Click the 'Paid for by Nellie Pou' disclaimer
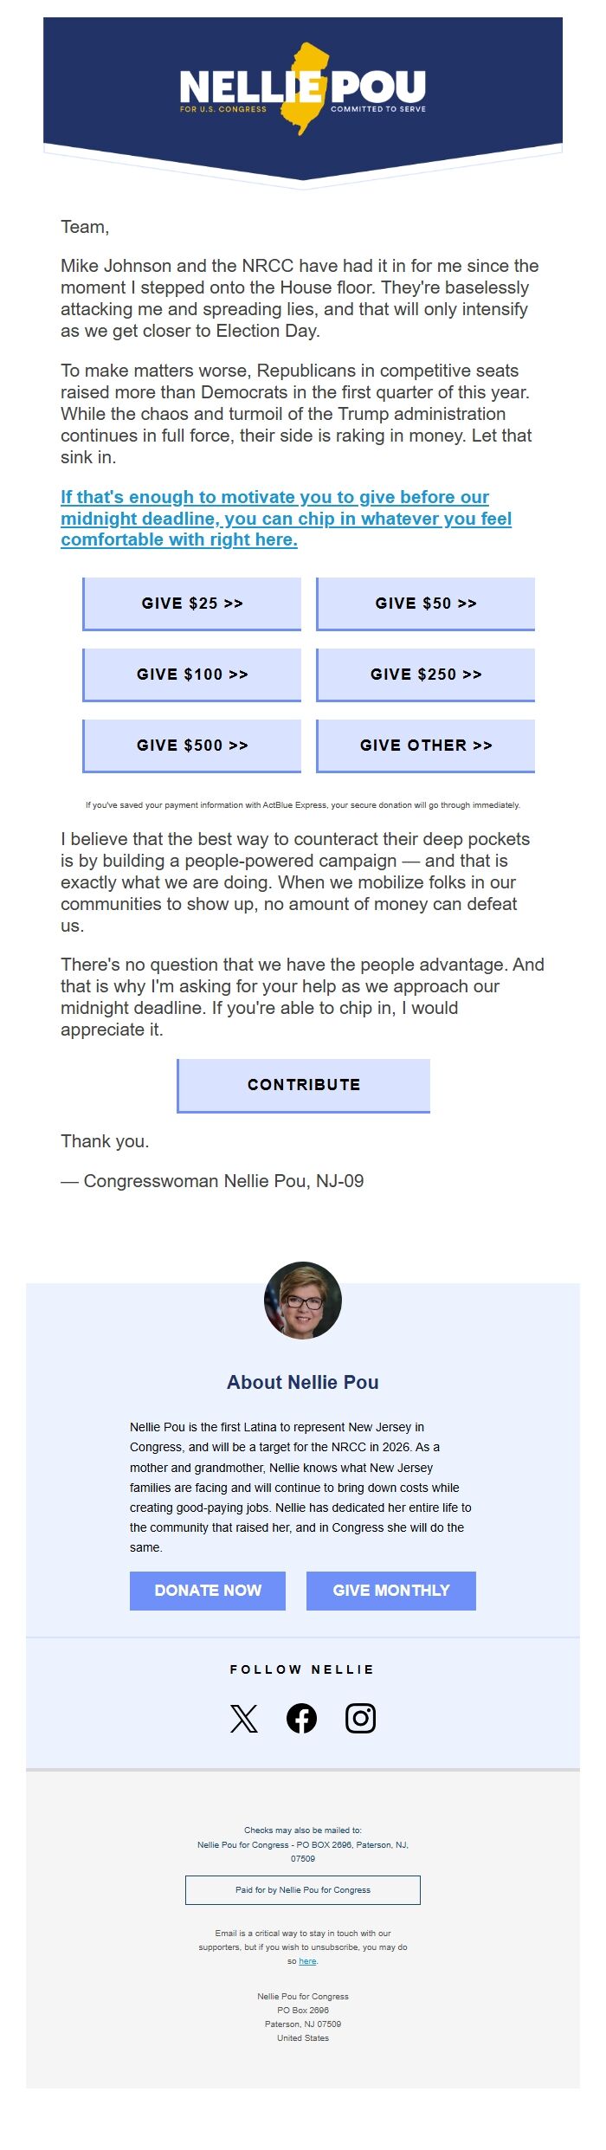The image size is (606, 2150). tap(302, 1890)
